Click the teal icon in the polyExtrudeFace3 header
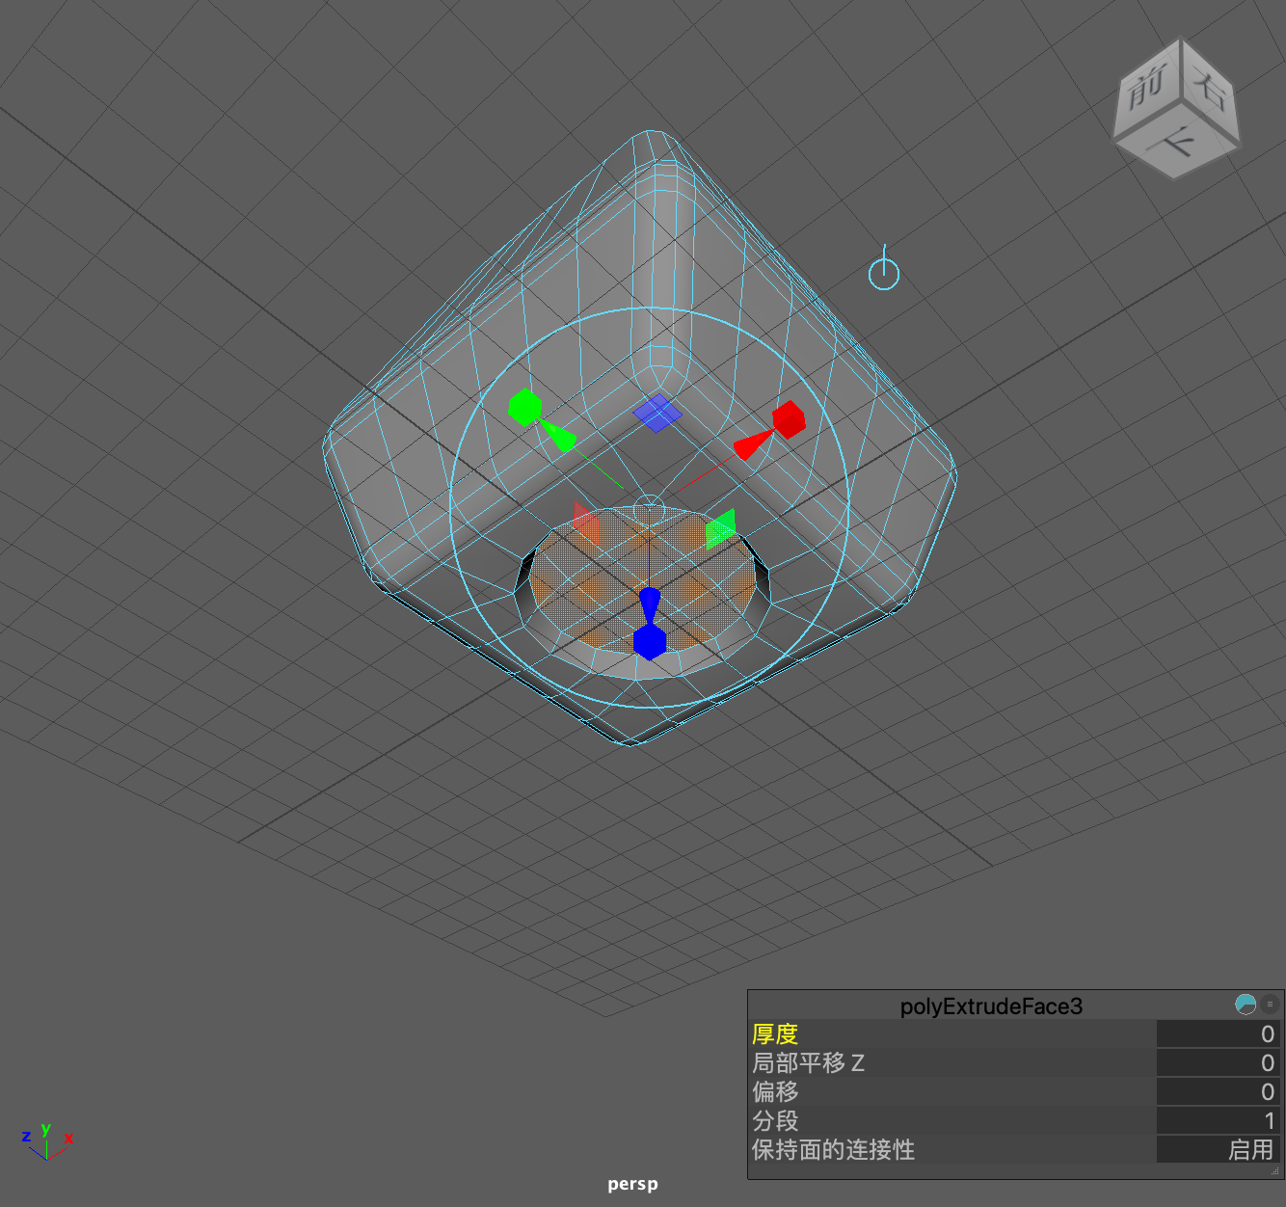Viewport: 1286px width, 1207px height. tap(1246, 1005)
